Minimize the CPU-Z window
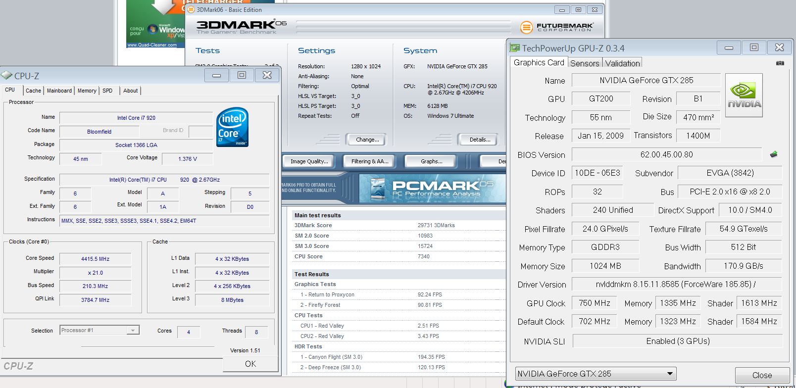 click(x=217, y=75)
